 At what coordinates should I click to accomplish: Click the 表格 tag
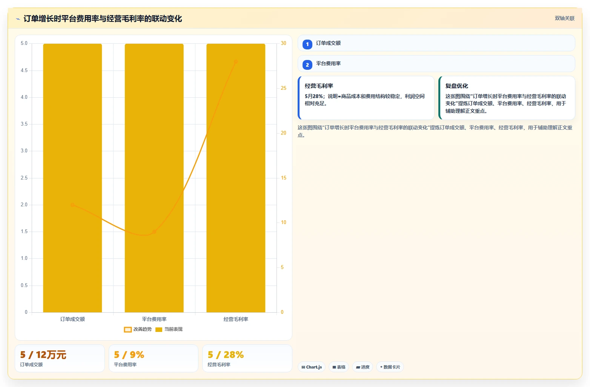(339, 367)
